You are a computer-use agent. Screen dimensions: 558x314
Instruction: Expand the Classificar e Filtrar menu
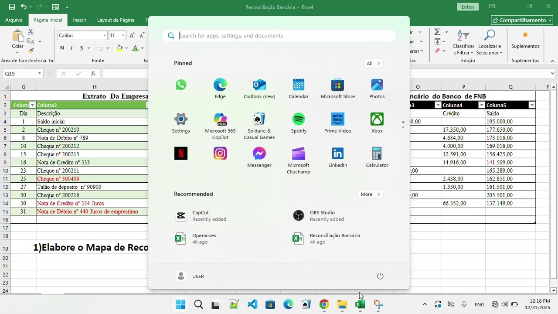[x=463, y=42]
